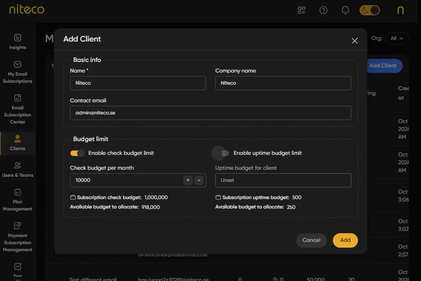Click the Name input field
Image resolution: width=421 pixels, height=281 pixels.
pyautogui.click(x=138, y=83)
